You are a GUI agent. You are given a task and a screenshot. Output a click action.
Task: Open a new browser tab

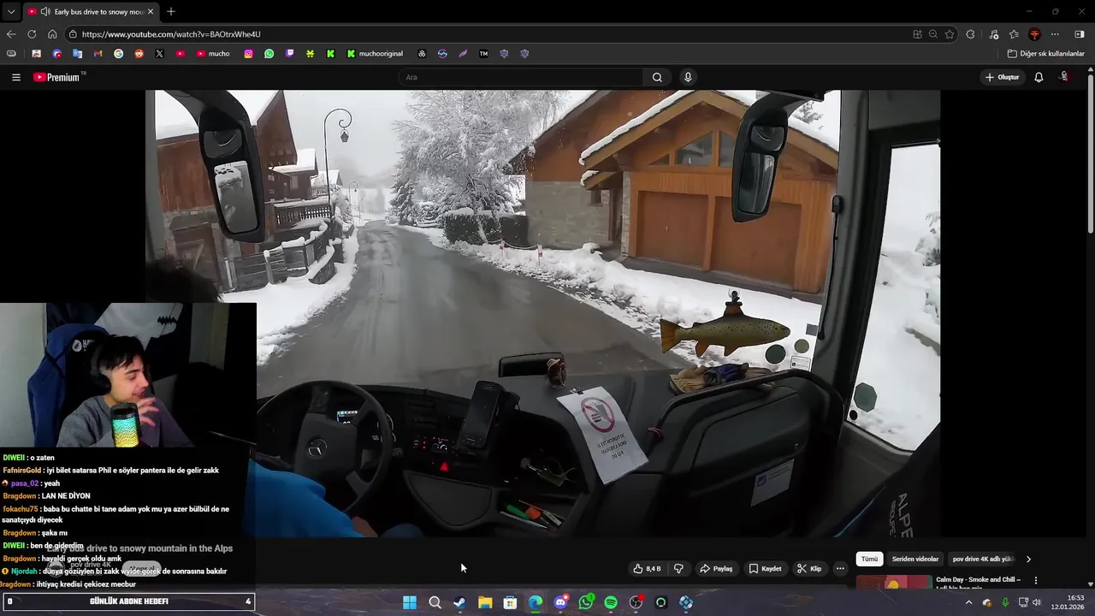click(171, 11)
